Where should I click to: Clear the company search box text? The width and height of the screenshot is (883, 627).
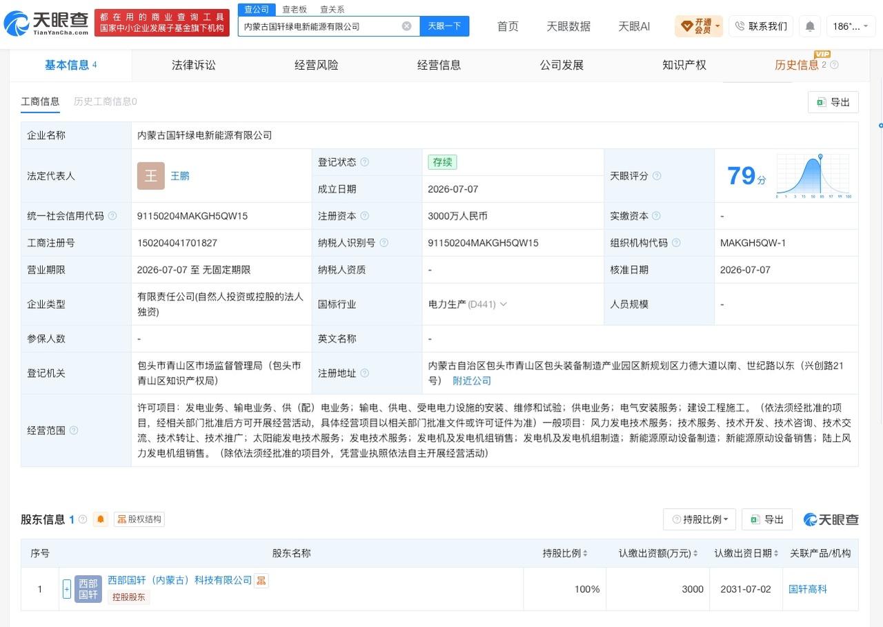pos(406,26)
